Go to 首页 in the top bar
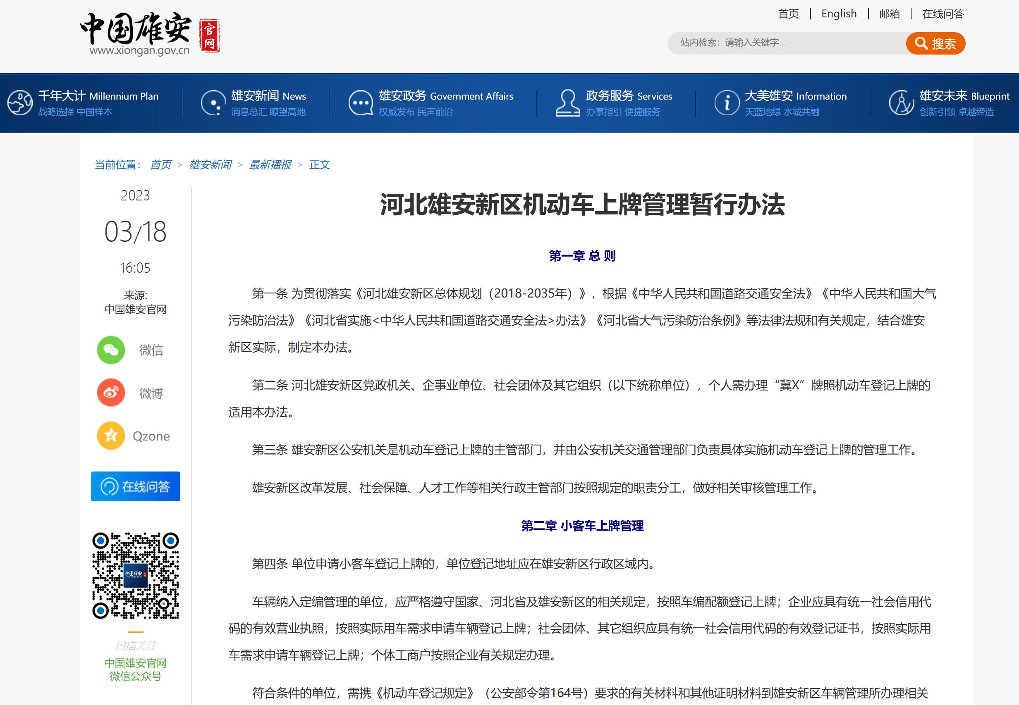This screenshot has width=1019, height=705. point(789,14)
